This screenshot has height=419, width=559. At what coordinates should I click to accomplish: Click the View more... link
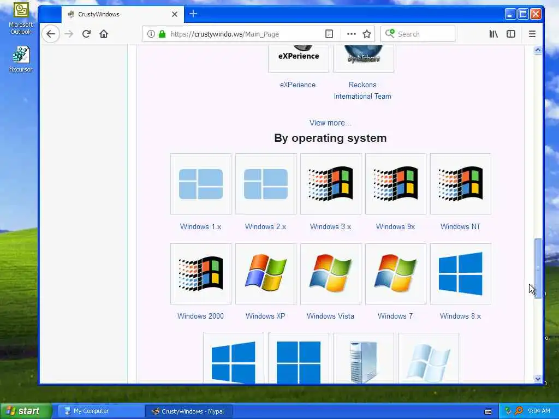point(330,123)
